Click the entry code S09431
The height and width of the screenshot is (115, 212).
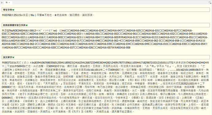pos(22,66)
